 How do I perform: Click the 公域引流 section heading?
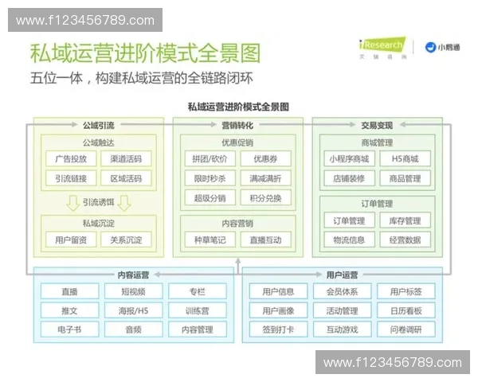99,125
